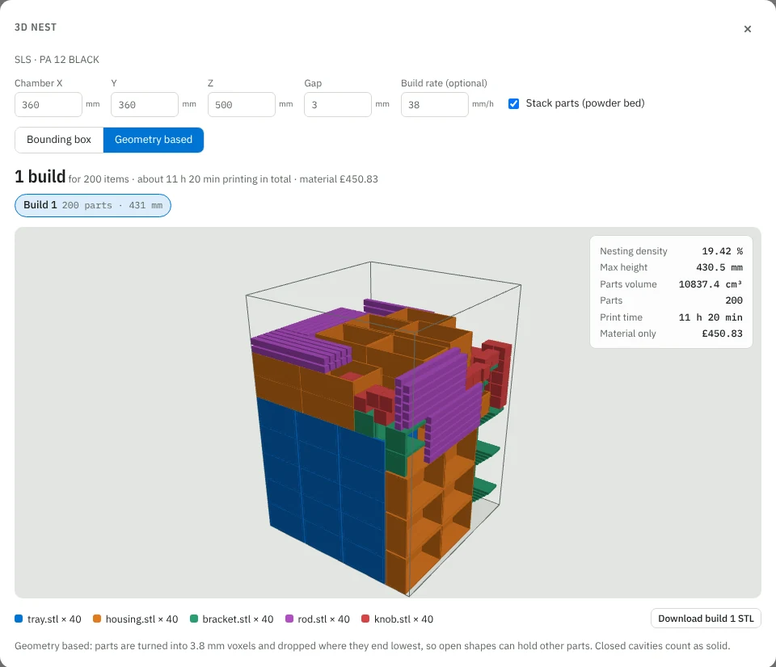The width and height of the screenshot is (776, 667).
Task: Click the rod.stl × 40 legend label
Action: tap(323, 619)
